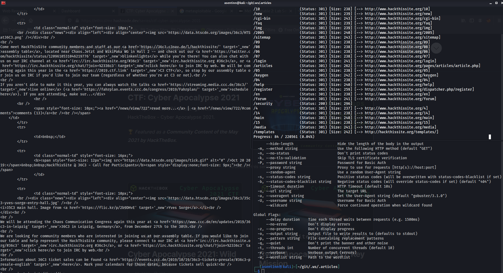Click the faint circular chevron-down button
This screenshot has width=503, height=273.
point(436,48)
